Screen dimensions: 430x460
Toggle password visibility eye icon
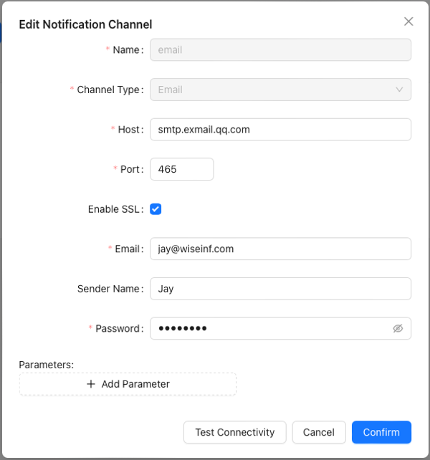click(398, 328)
